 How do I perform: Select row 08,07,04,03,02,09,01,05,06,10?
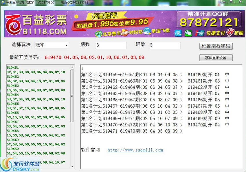pos(36,99)
